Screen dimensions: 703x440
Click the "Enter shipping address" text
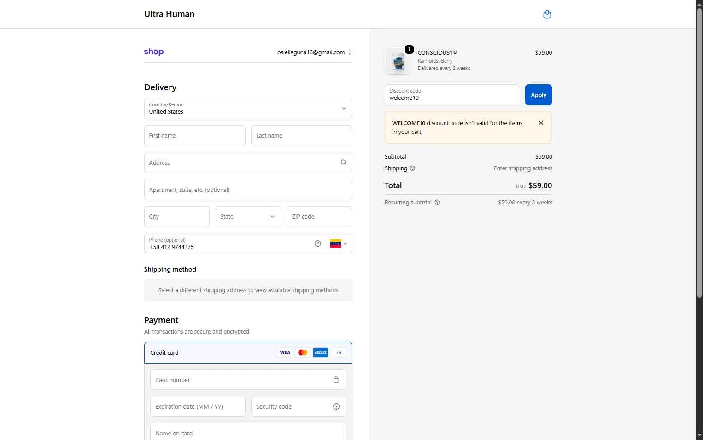click(x=523, y=168)
